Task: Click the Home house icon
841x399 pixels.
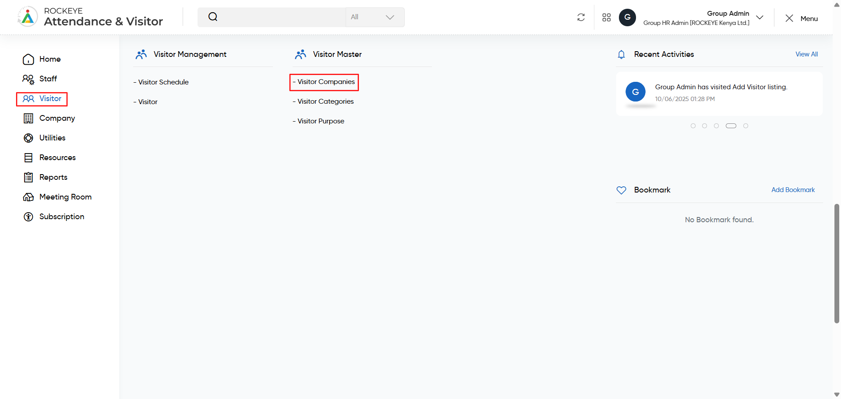Action: (x=28, y=59)
